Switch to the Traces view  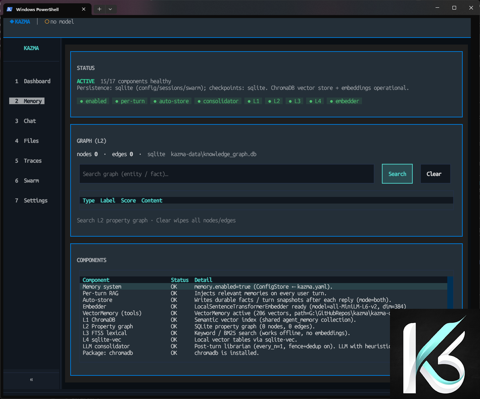point(28,161)
